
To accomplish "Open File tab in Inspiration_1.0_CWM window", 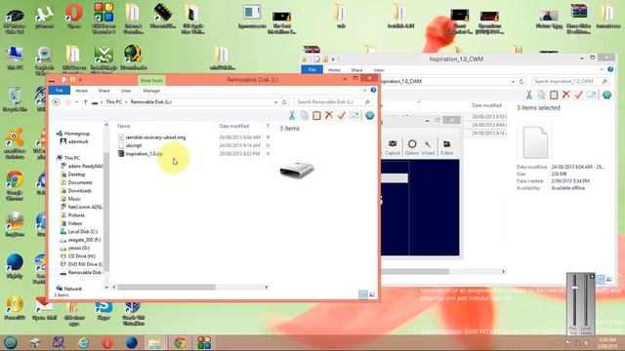I will point(312,69).
